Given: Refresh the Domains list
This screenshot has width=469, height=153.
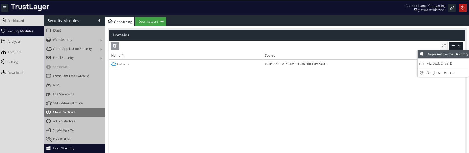Looking at the screenshot, I should point(444,46).
